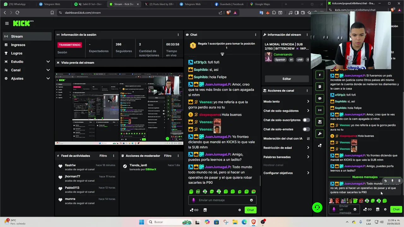Click the green Chat button in popout window

tap(396, 209)
